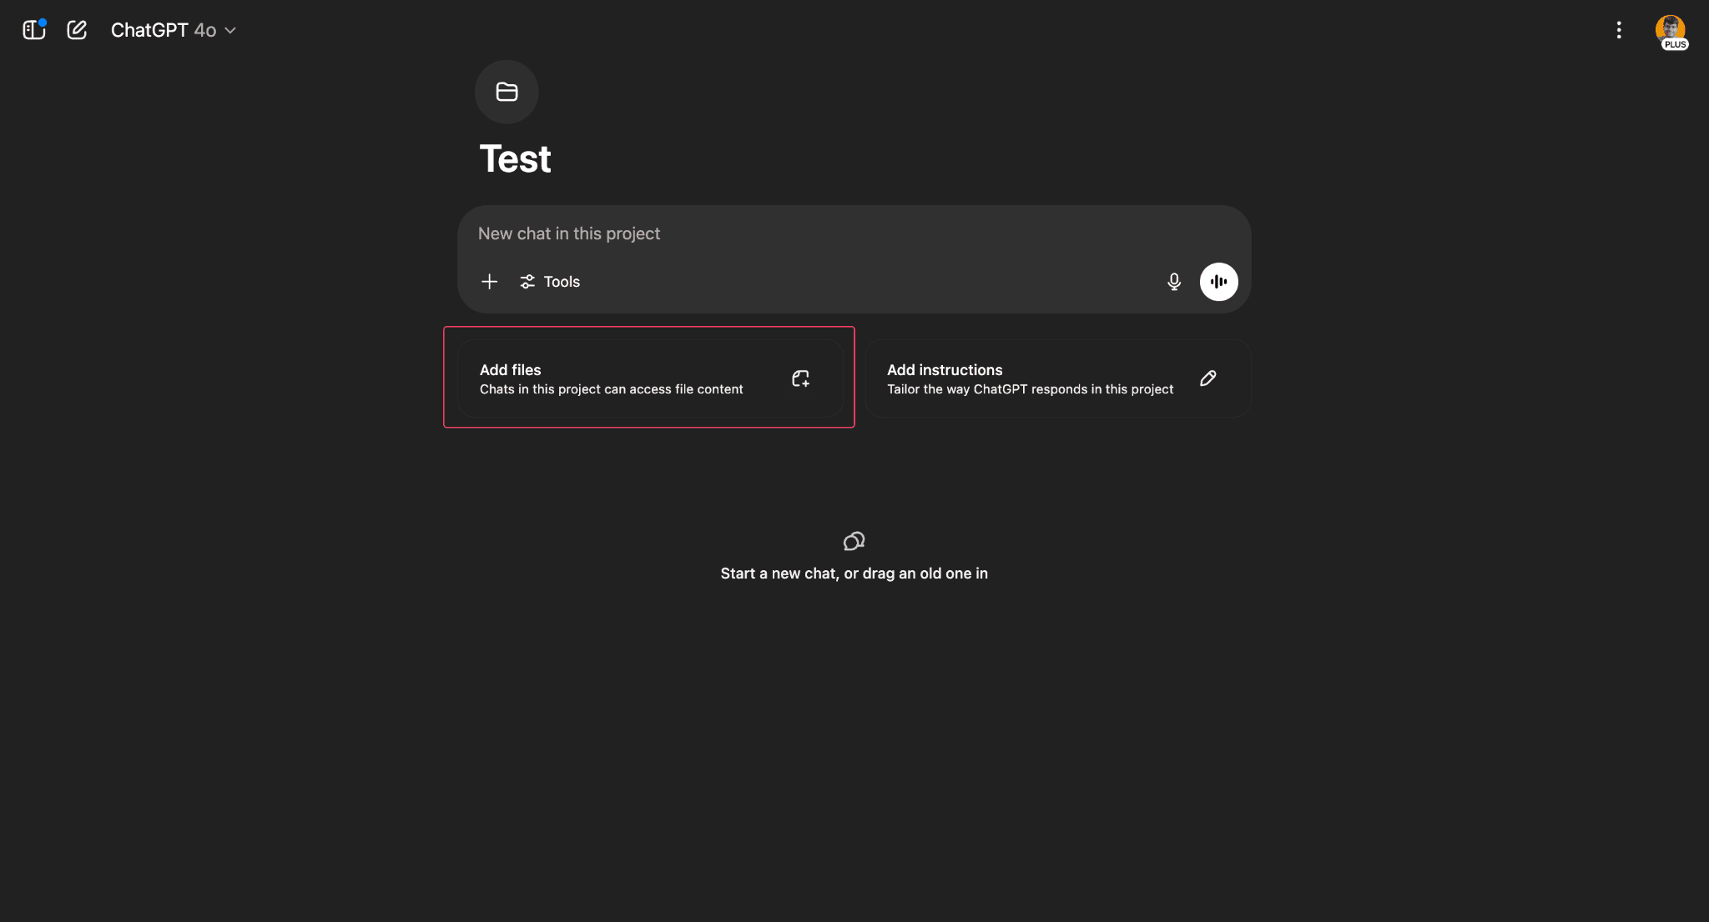Click the compose new chat icon
Screen dimensions: 1709x922
pyautogui.click(x=77, y=29)
